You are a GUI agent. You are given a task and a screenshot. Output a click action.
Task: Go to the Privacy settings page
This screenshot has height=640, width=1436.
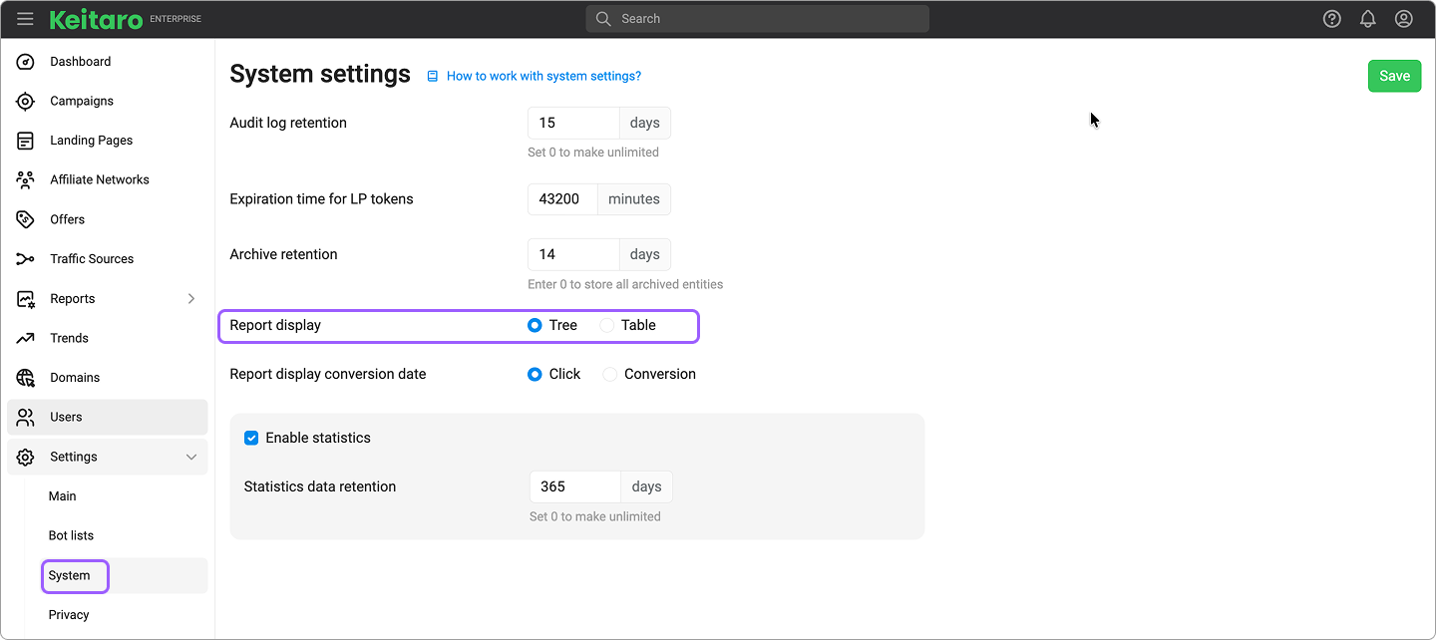pyautogui.click(x=69, y=615)
